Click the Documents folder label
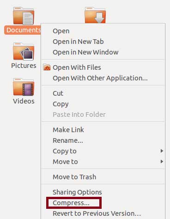170x219 pixels. tap(23, 30)
